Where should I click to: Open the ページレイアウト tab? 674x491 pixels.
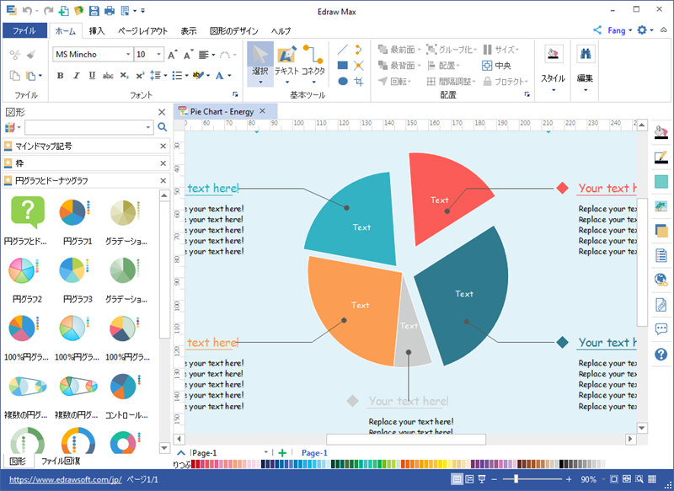point(142,31)
